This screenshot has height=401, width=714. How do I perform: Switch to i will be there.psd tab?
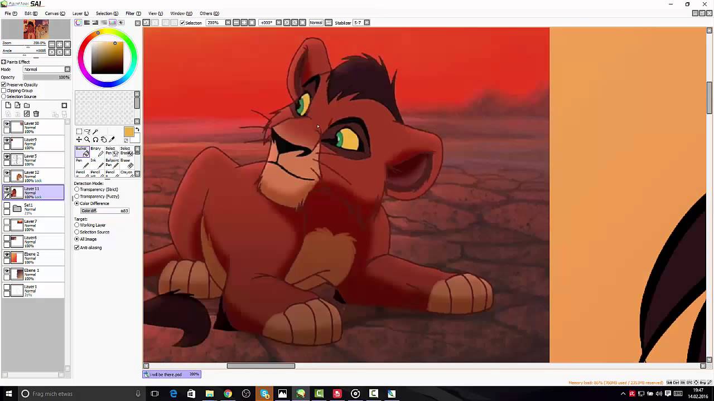(172, 374)
